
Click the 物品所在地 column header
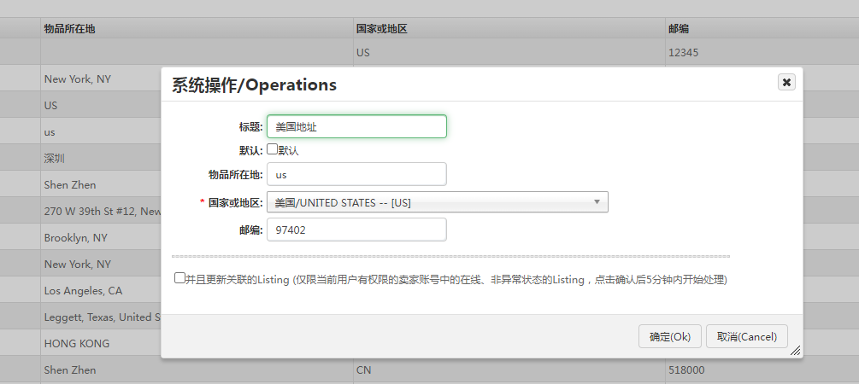tap(70, 28)
